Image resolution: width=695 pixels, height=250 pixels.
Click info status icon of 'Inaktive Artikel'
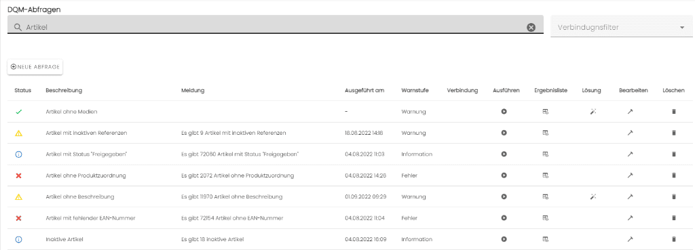coord(18,239)
